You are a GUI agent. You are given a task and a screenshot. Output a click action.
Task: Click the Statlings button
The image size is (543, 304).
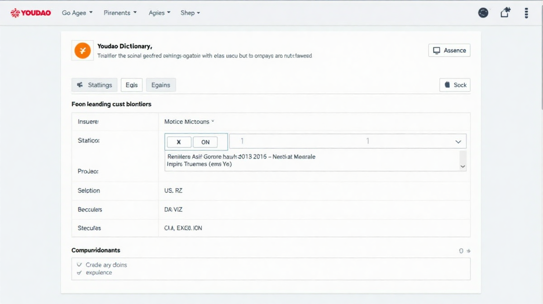click(x=95, y=85)
